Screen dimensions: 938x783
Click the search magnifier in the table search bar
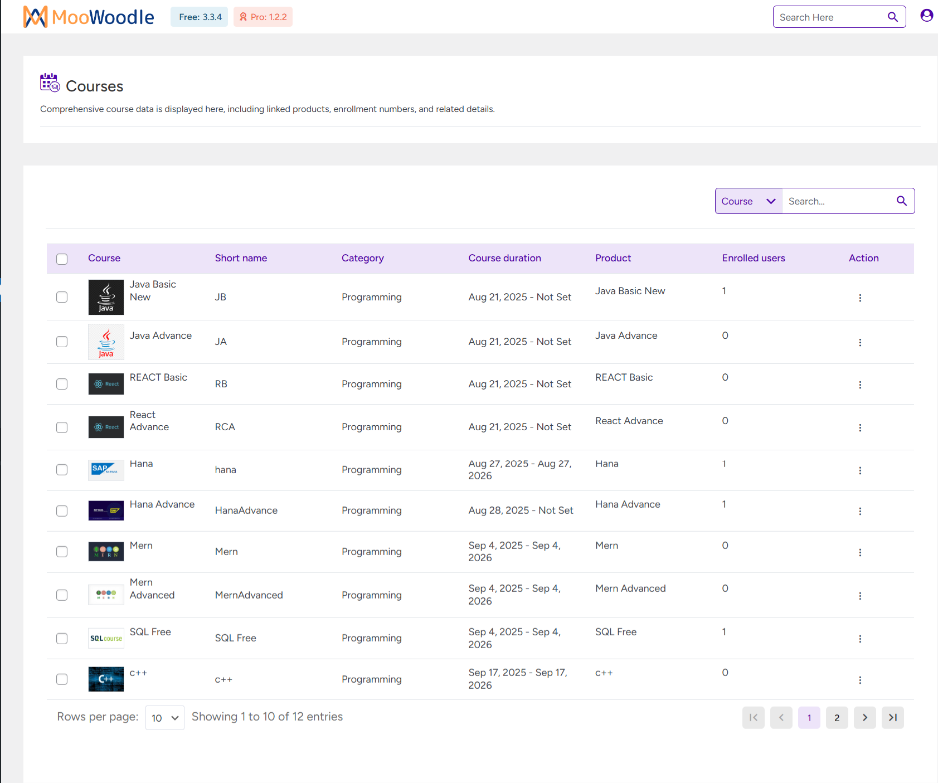click(x=901, y=201)
